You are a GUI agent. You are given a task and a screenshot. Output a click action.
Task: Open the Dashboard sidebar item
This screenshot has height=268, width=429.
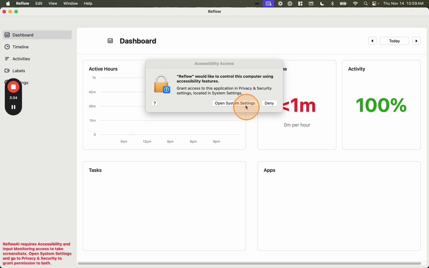37,35
